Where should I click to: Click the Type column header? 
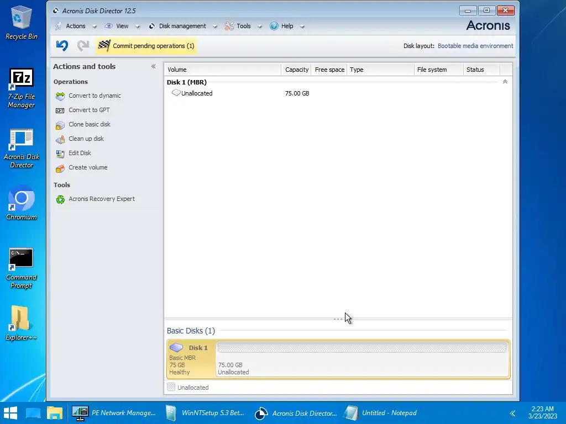point(380,70)
